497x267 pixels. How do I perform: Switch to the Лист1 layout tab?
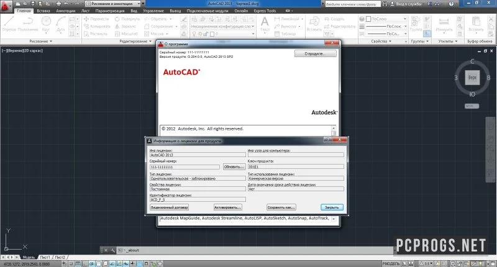tap(45, 257)
